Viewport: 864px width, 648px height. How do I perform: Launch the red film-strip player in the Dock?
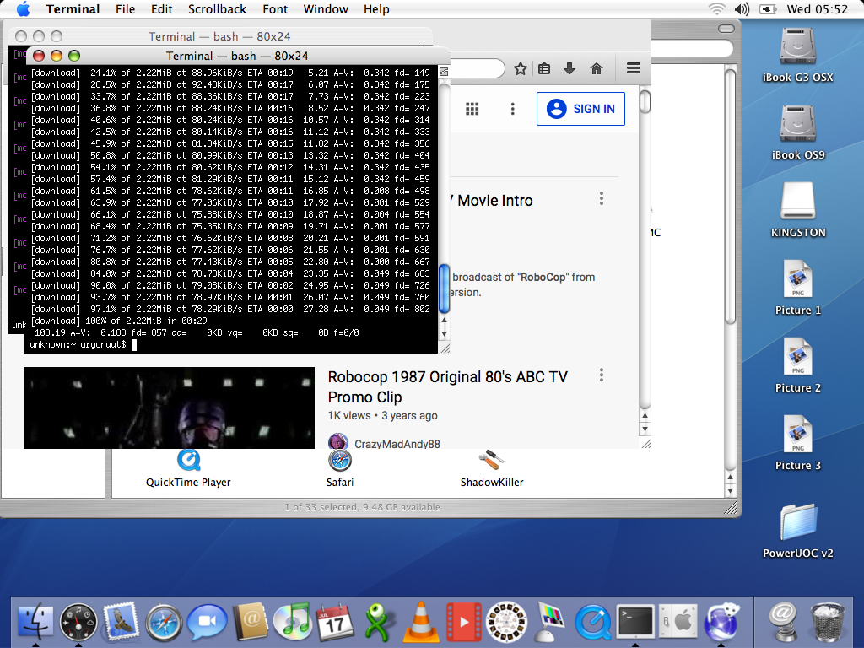click(463, 622)
